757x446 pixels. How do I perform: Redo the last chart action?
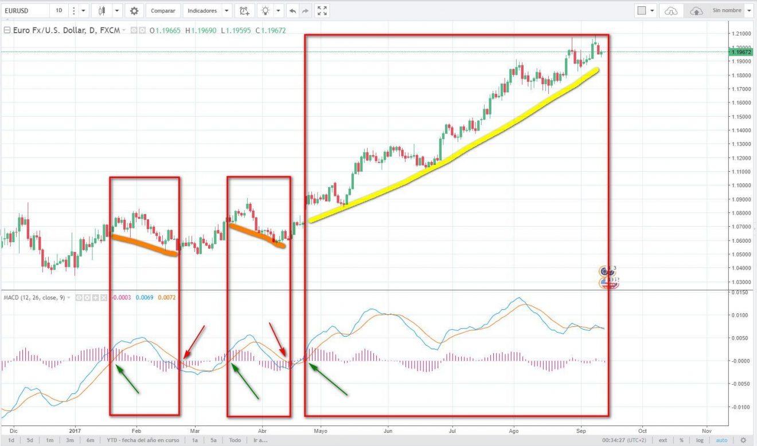[x=305, y=10]
